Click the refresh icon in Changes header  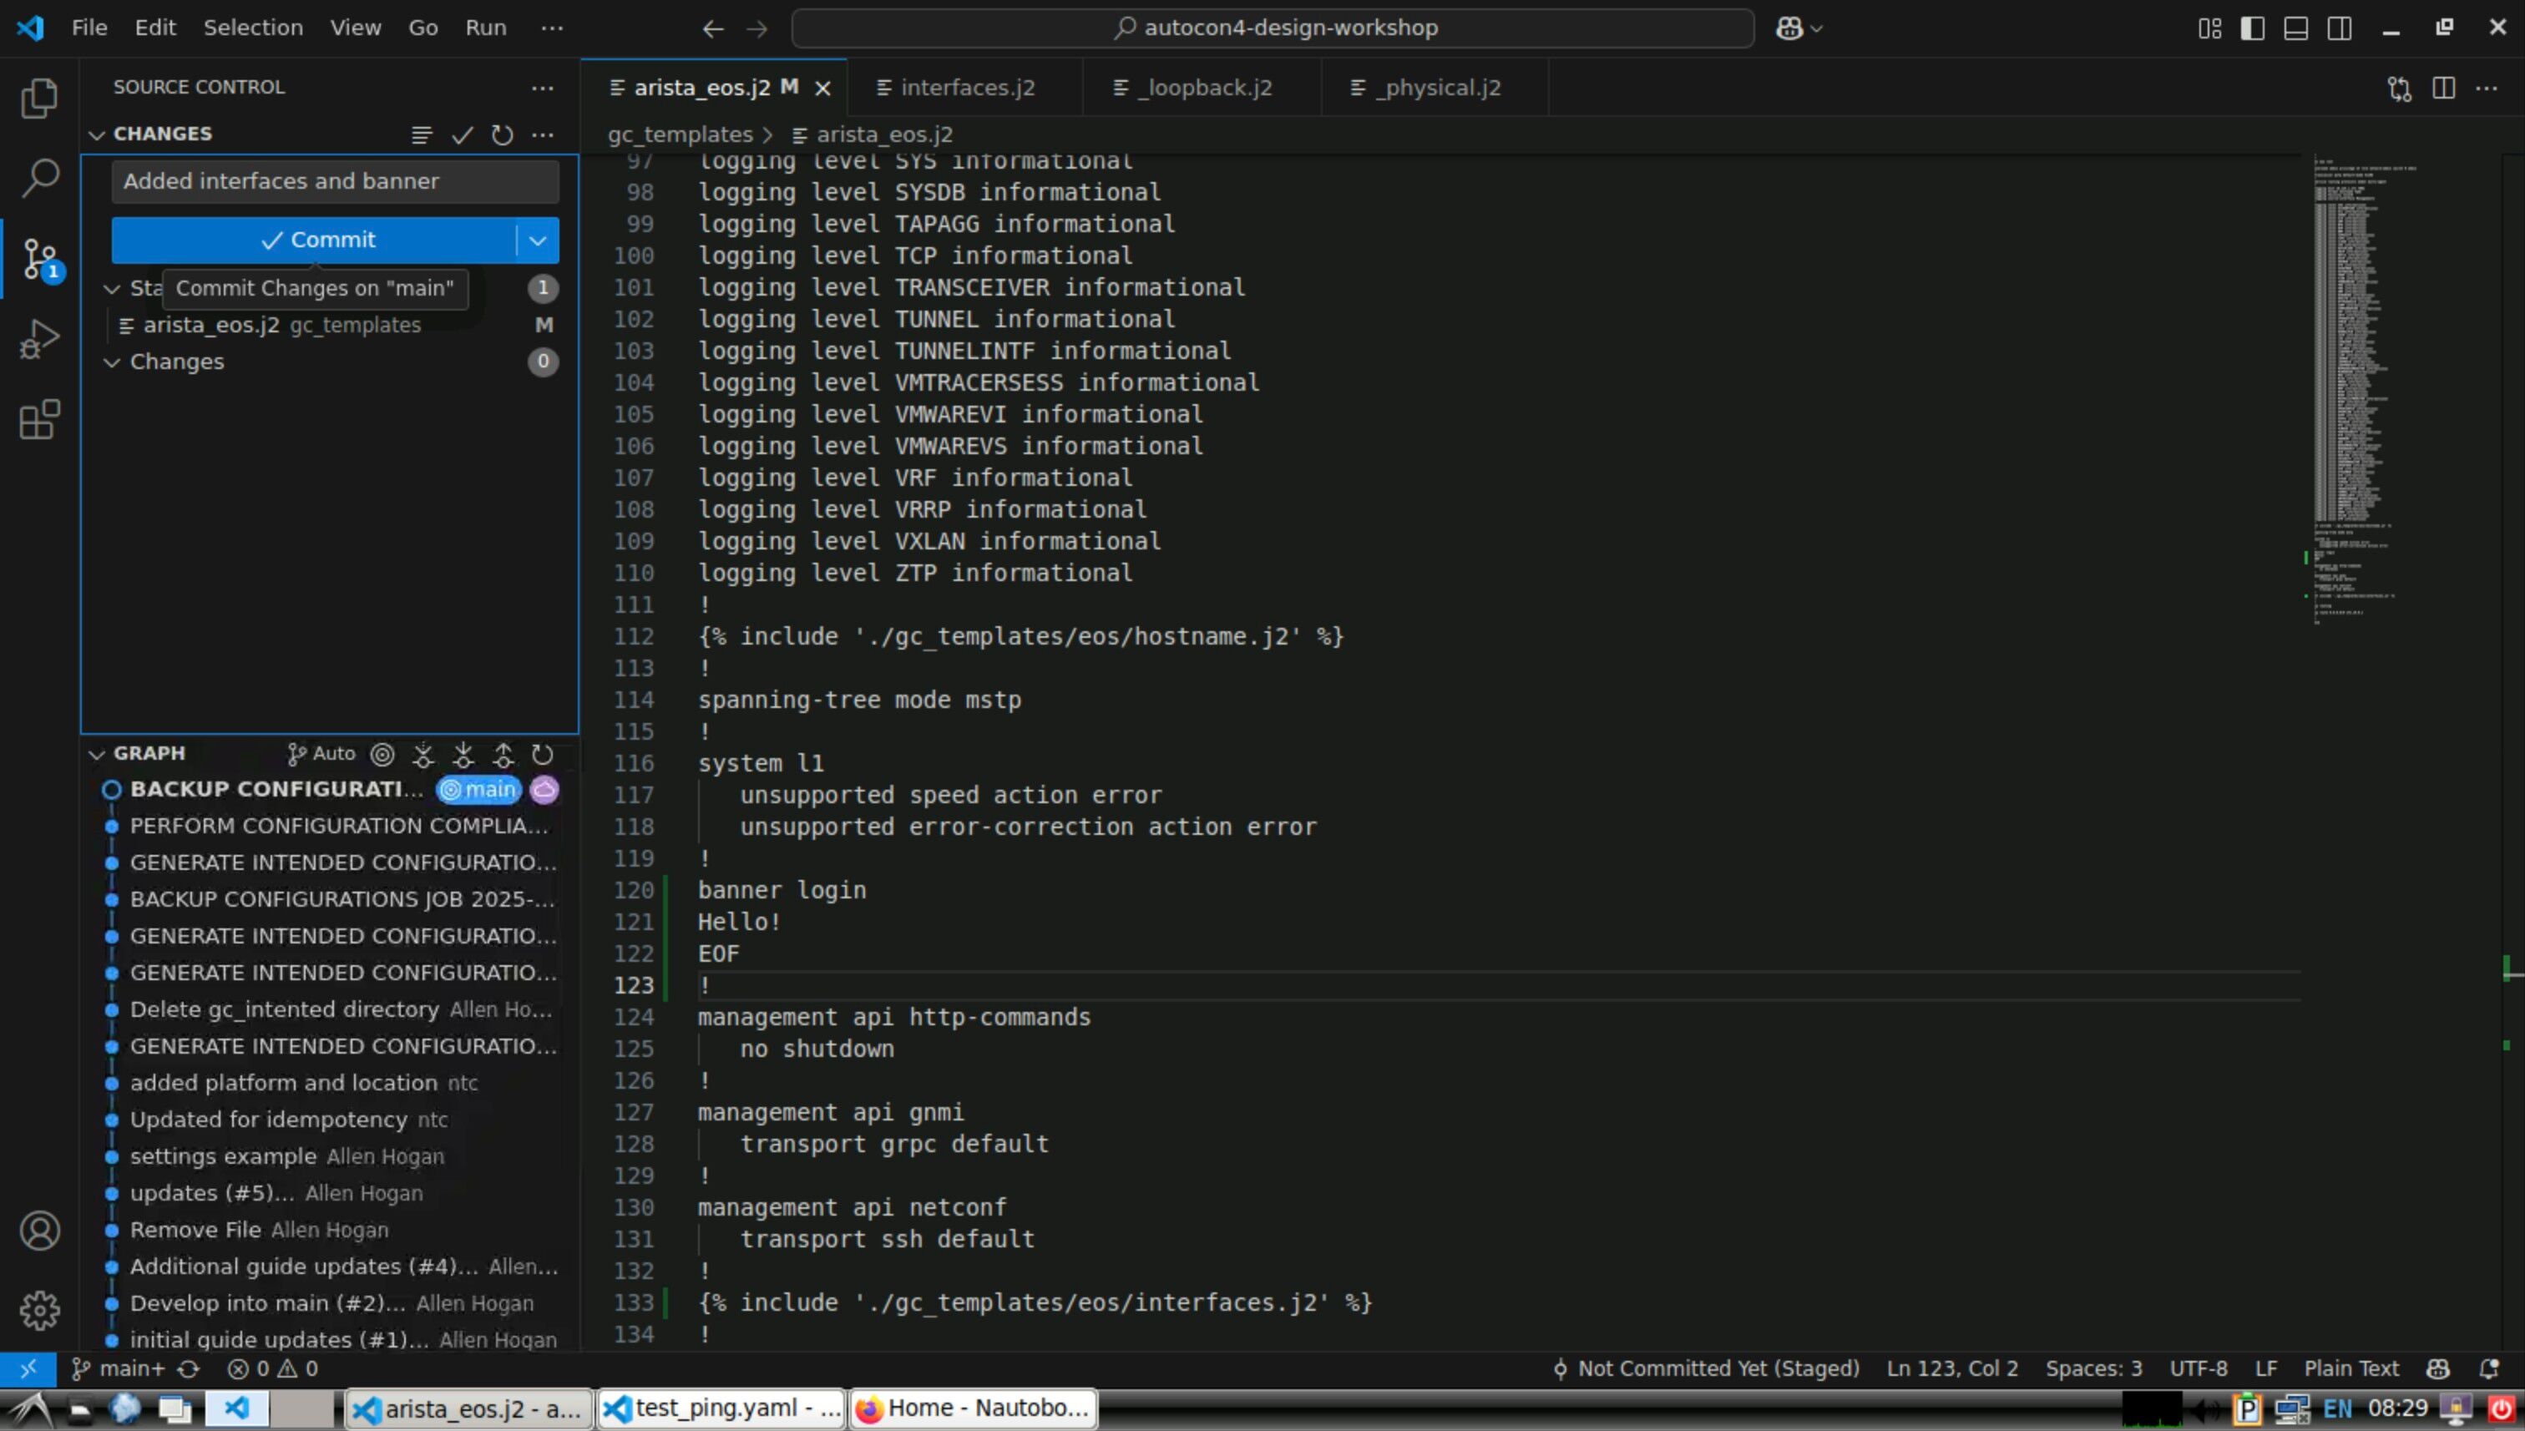tap(503, 134)
